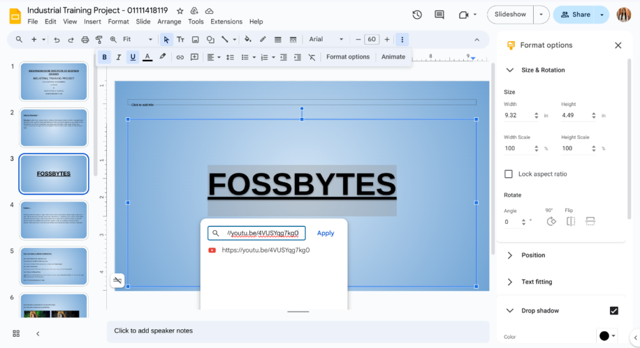Toggle Bold formatting
Viewport: 640px width, 348px height.
(104, 57)
